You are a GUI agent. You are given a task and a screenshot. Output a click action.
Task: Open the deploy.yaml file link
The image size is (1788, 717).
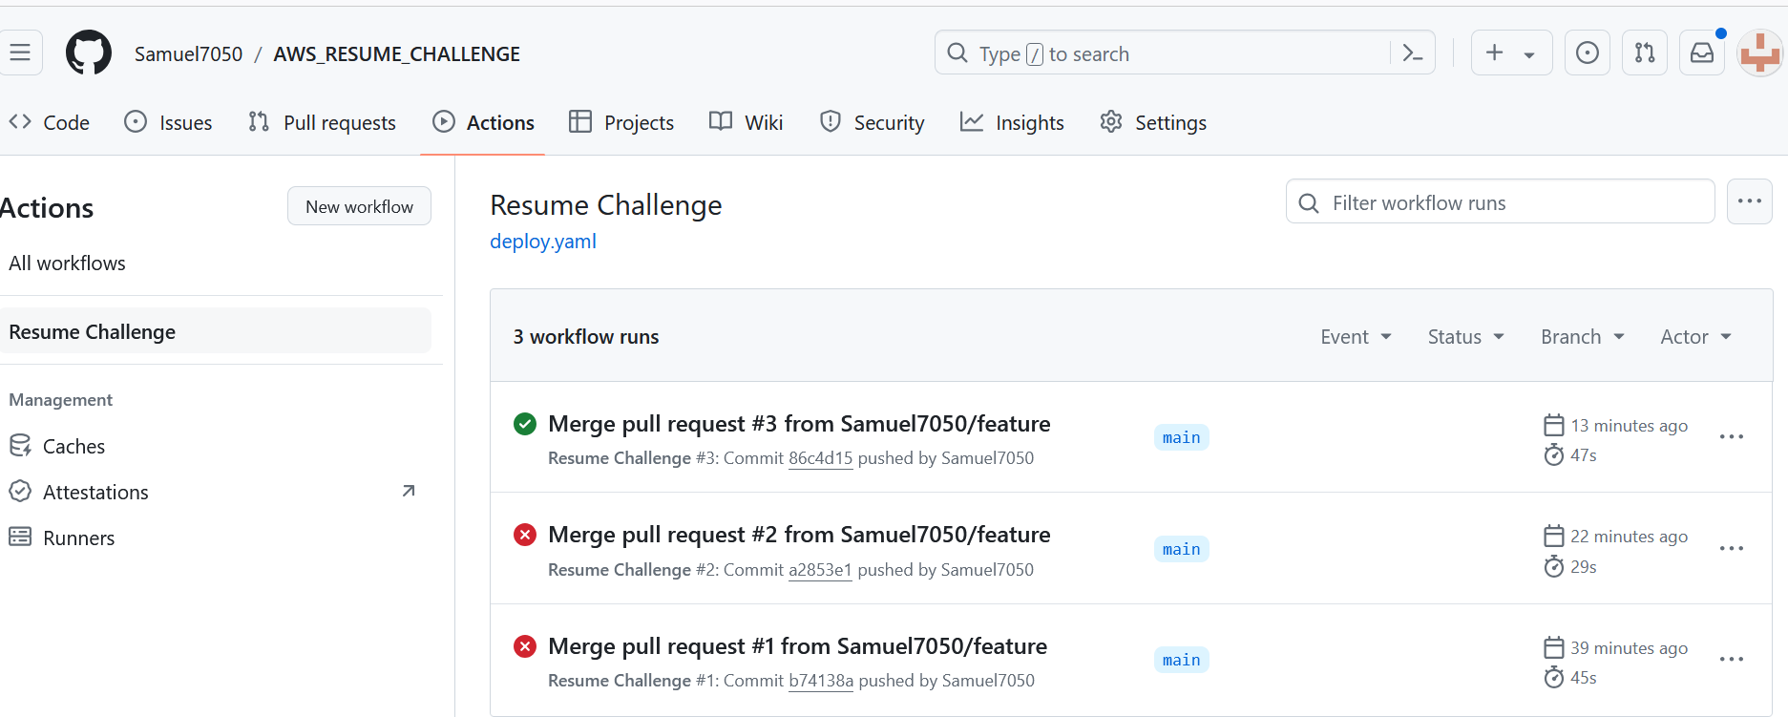(543, 242)
